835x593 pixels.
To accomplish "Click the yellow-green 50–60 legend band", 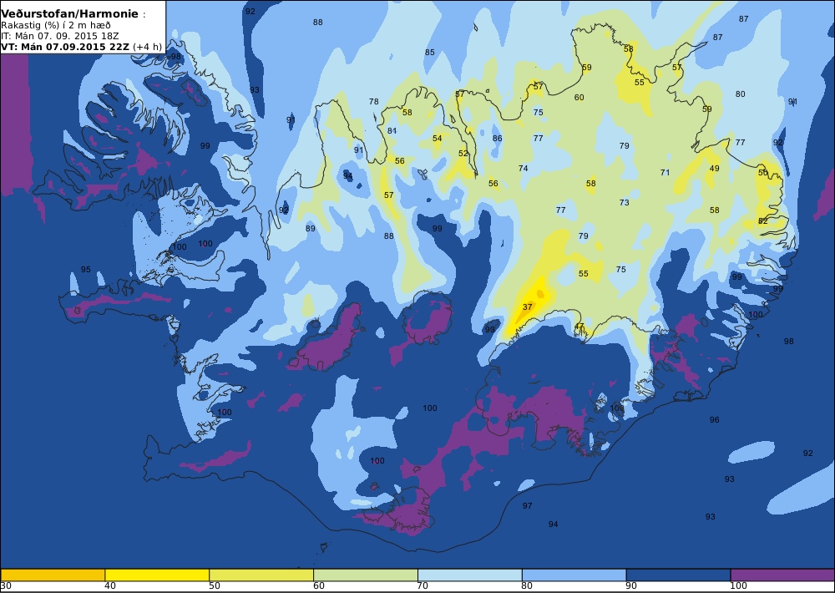I will [261, 575].
